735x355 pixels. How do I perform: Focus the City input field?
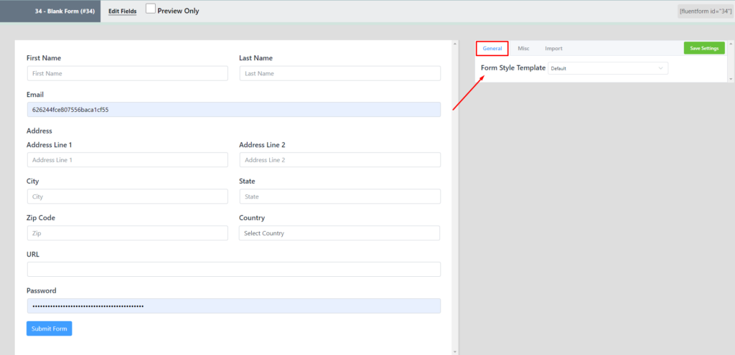tap(128, 197)
